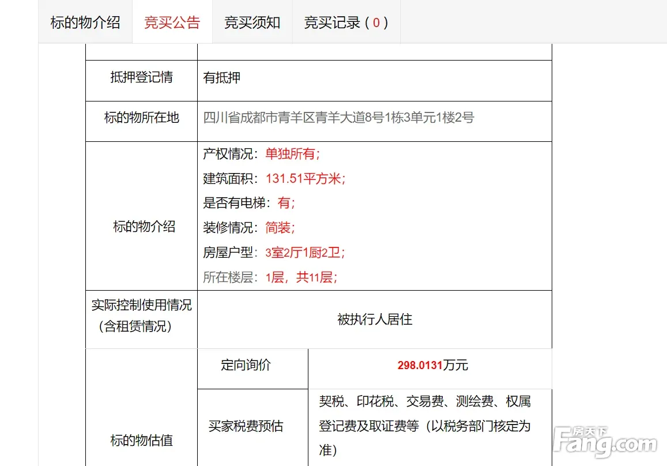Click the 标的物估值 row label
This screenshot has width=667, height=466.
(141, 441)
